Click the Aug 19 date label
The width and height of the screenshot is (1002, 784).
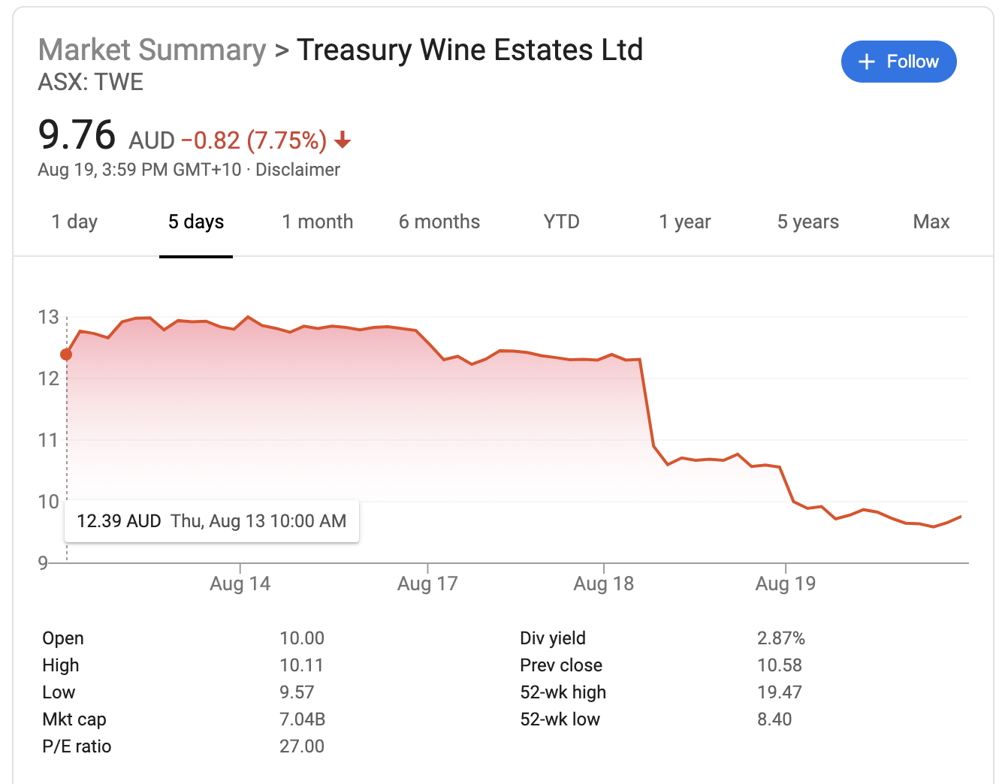786,583
